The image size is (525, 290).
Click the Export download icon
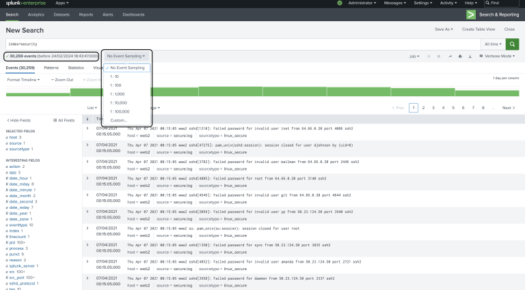pos(470,56)
